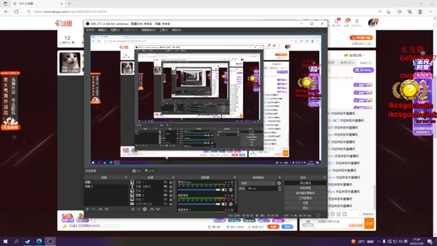Pop out the Controls dock icon

[324, 177]
